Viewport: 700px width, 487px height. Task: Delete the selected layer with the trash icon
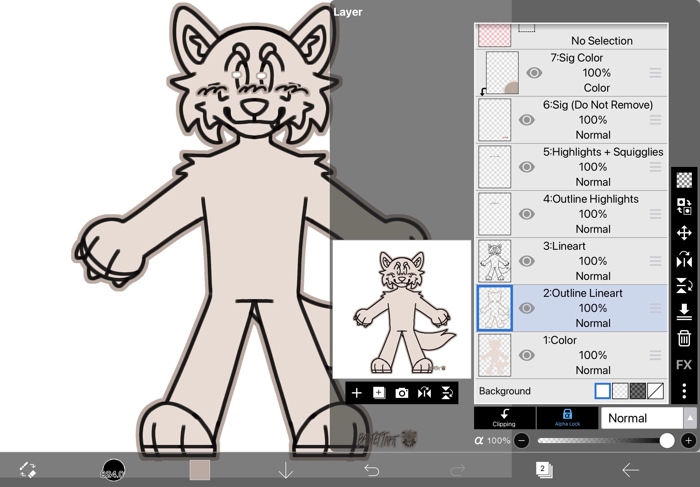click(684, 338)
